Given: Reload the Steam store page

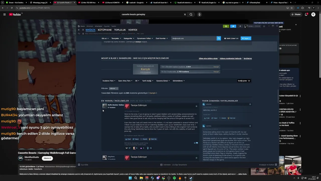Looking at the screenshot, I should point(79,33).
